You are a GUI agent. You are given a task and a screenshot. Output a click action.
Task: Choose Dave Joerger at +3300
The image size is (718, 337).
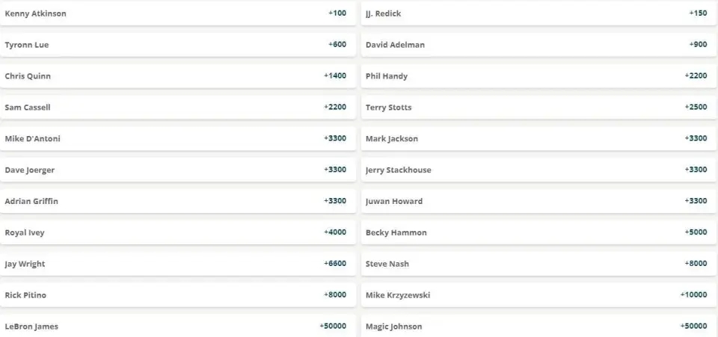pyautogui.click(x=178, y=170)
